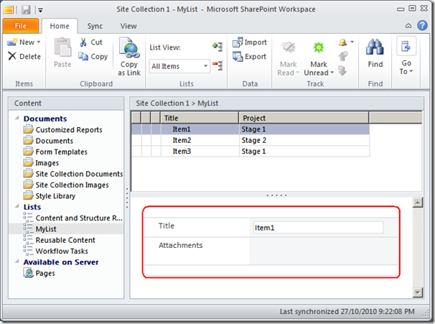435x324 pixels.
Task: Open Site Collection Documents folder
Action: (x=73, y=174)
